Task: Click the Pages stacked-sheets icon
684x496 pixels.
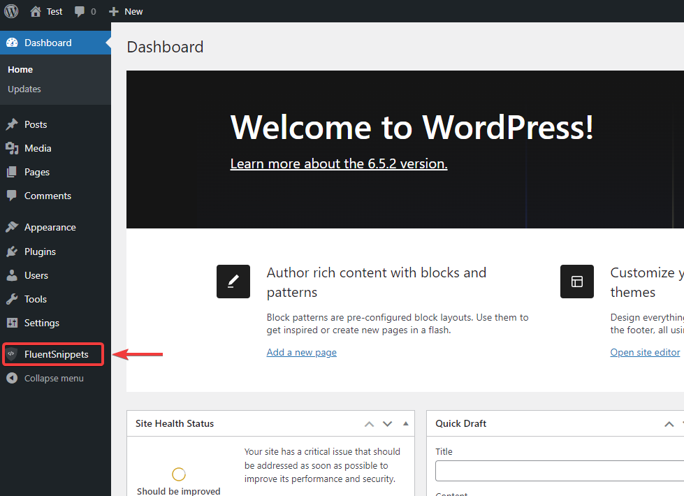Action: tap(12, 172)
